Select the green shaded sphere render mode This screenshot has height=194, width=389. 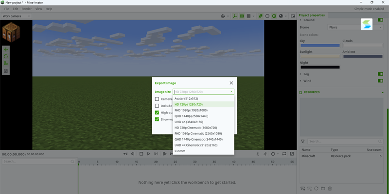coord(274,16)
